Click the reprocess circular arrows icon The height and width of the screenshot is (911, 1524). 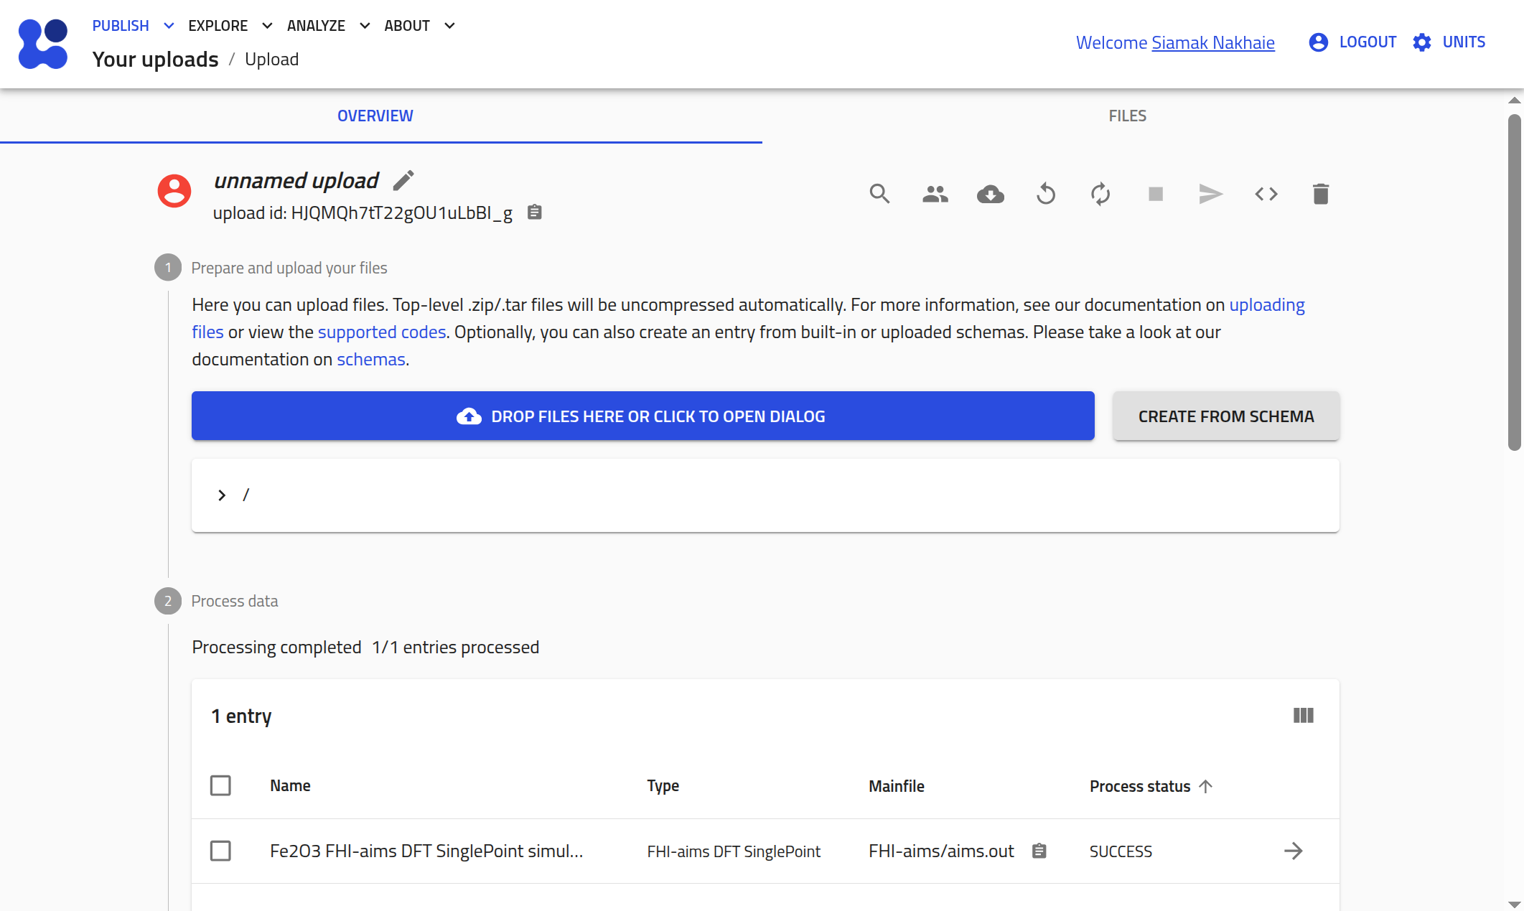pos(1100,194)
